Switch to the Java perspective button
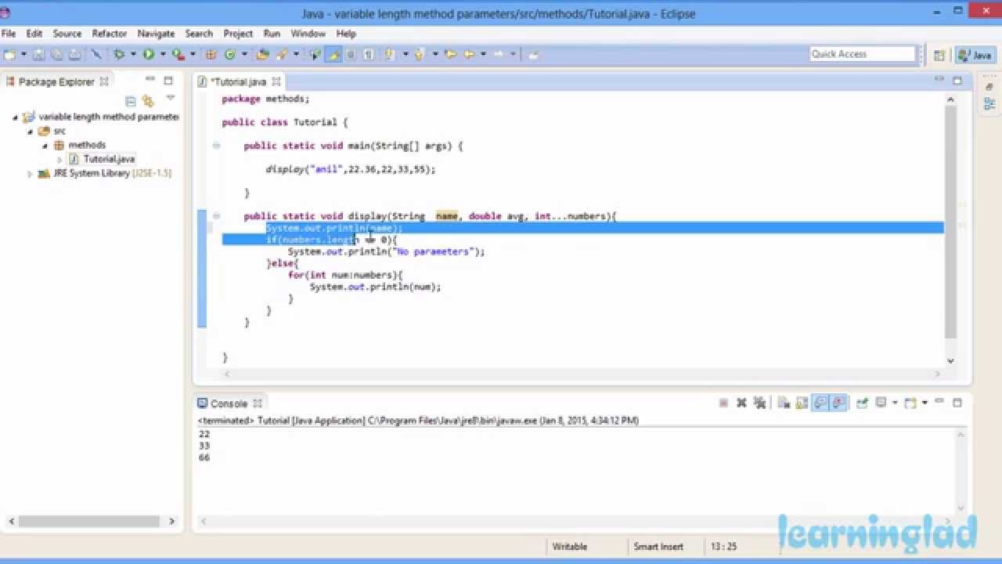This screenshot has width=1002, height=564. pos(975,55)
